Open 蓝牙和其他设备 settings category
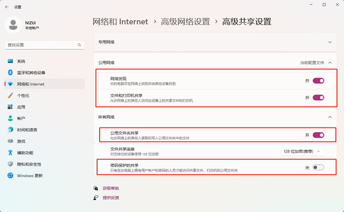 click(x=45, y=73)
